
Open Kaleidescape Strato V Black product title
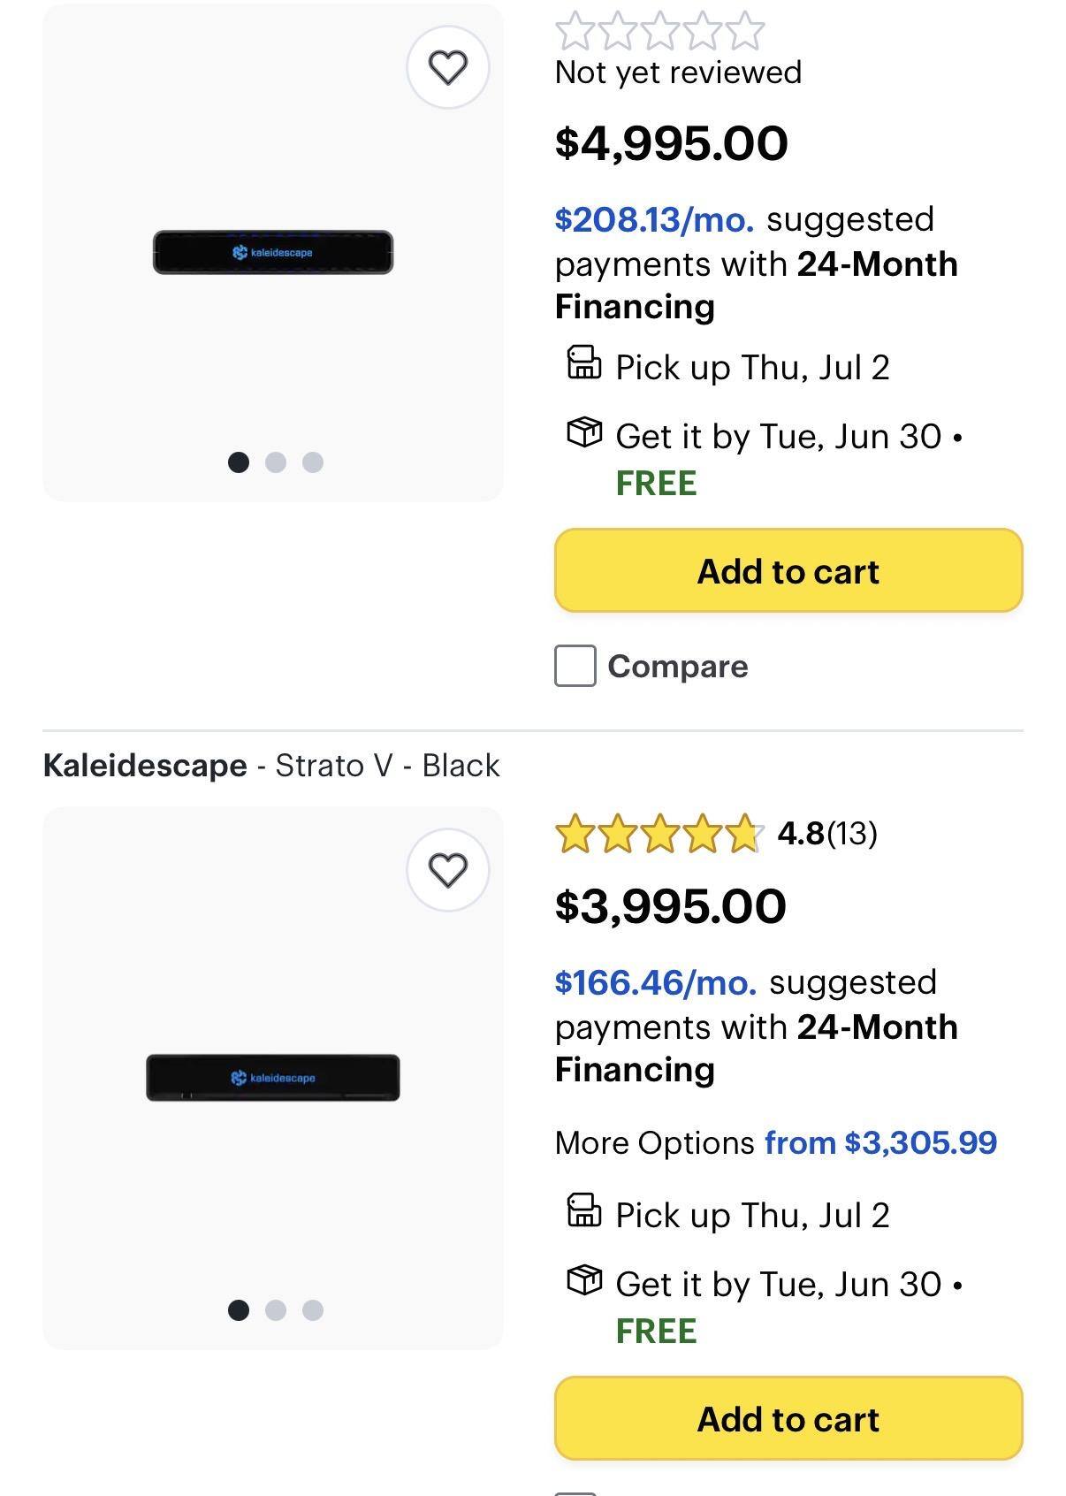click(271, 766)
